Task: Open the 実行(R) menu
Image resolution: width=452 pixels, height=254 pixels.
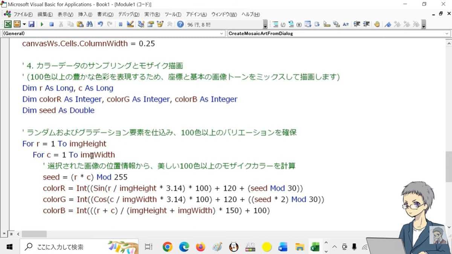Action: coord(152,14)
